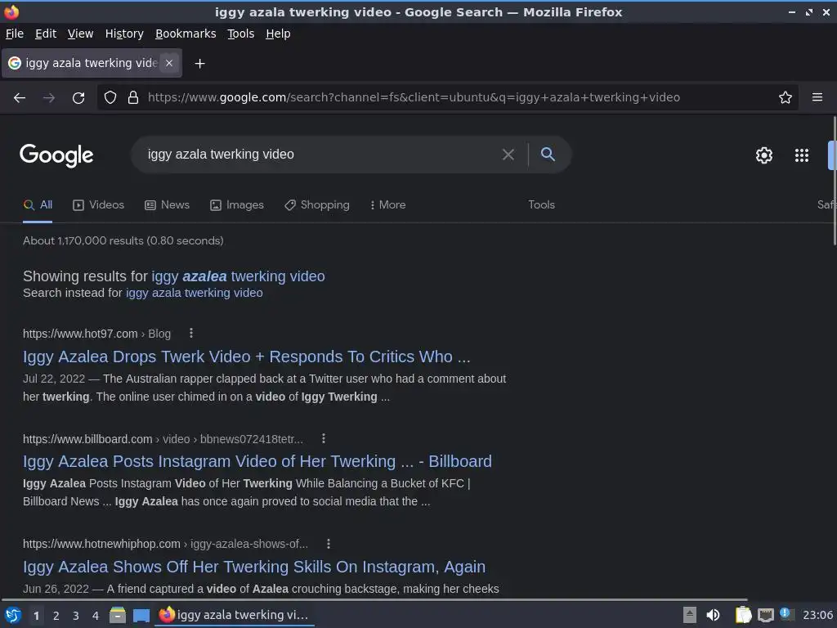Switch to workspace 4
This screenshot has width=837, height=628.
coord(96,616)
